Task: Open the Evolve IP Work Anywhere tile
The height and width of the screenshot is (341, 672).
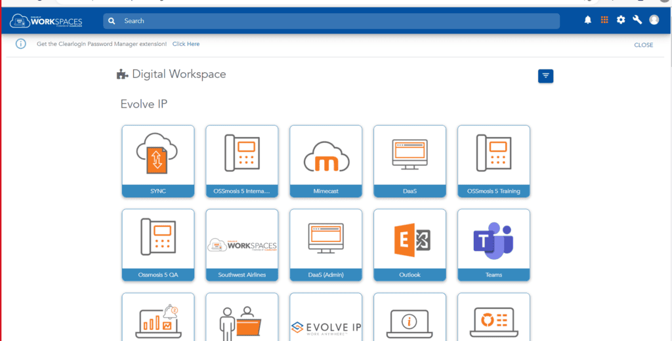Action: click(x=326, y=317)
